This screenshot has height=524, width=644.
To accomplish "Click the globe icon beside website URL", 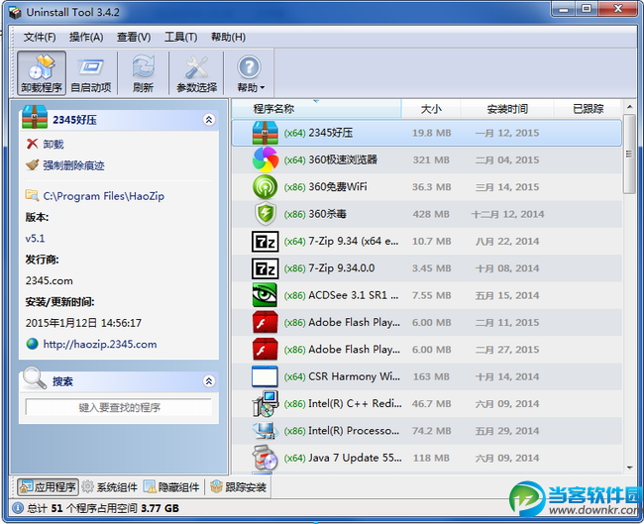I will 32,344.
